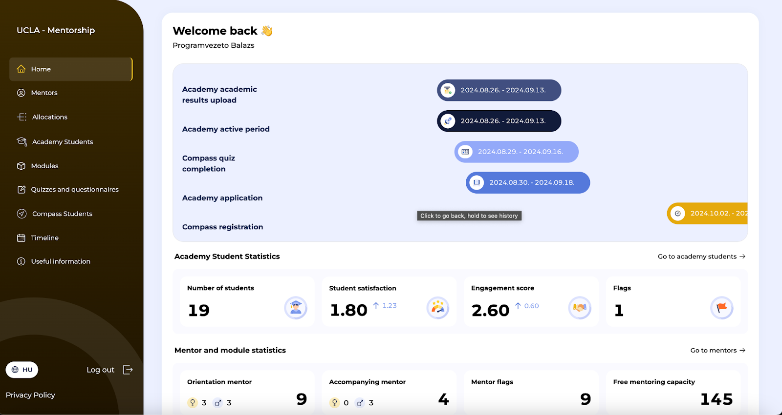
Task: Click the UCLA - Mentorship title
Action: point(56,30)
